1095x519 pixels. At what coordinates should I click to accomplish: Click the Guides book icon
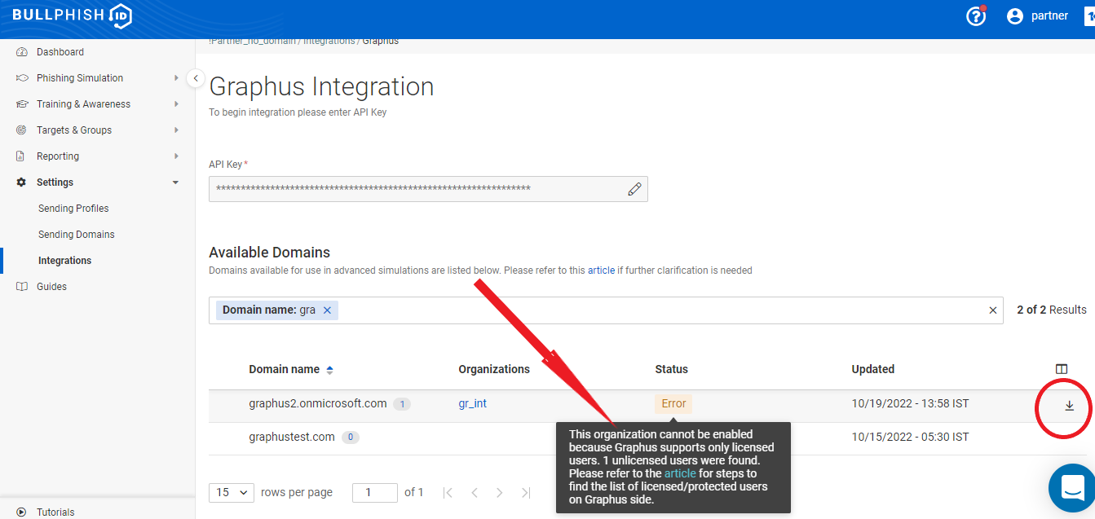pos(22,287)
